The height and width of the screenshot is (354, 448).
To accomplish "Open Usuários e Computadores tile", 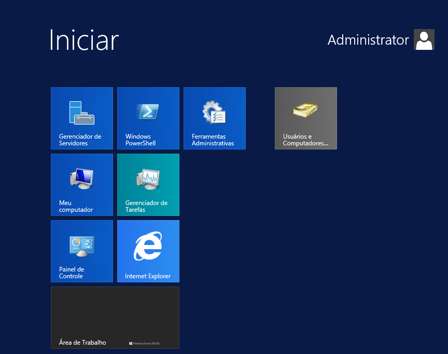I will tap(306, 118).
